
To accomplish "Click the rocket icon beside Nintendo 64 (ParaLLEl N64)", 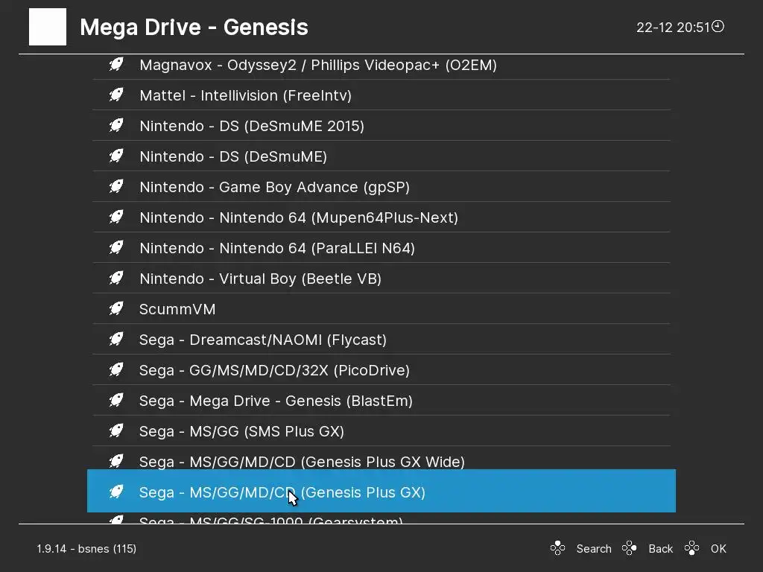I will [x=116, y=247].
